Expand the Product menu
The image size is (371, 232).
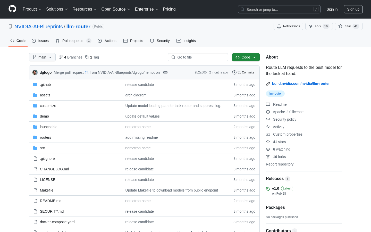[x=32, y=9]
